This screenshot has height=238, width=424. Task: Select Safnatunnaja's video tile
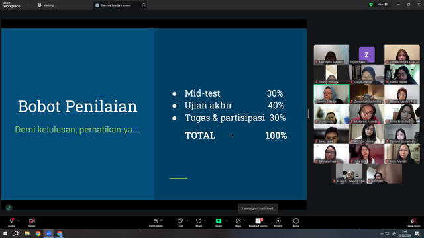[331, 154]
